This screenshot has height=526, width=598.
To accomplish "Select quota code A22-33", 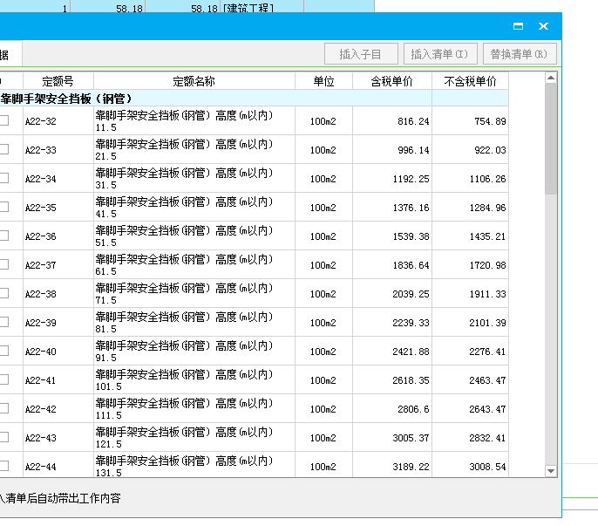I will [x=41, y=150].
